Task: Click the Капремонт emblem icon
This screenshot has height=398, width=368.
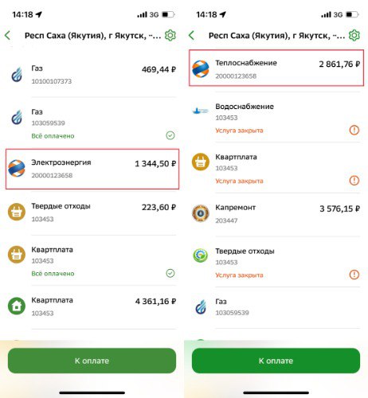Action: [201, 213]
